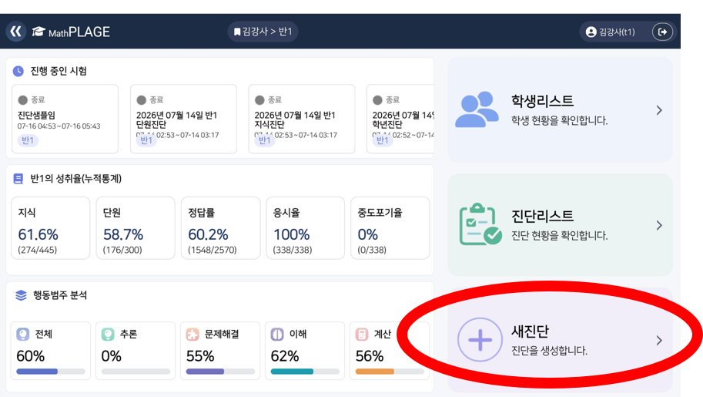Click the 정답률 60.2% statistic card
The image size is (703, 397).
pyautogui.click(x=220, y=228)
